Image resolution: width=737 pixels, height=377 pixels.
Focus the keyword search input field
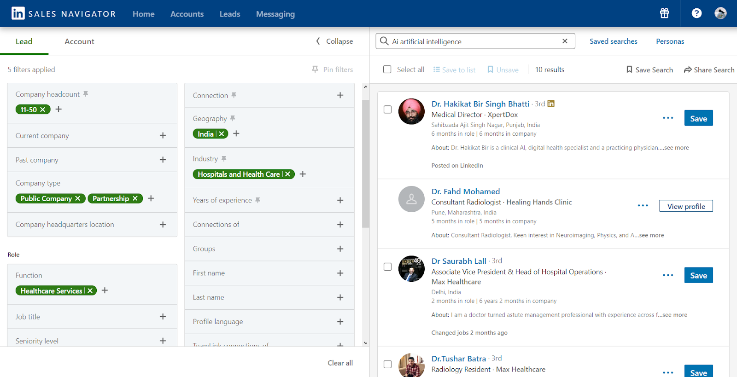tap(475, 41)
